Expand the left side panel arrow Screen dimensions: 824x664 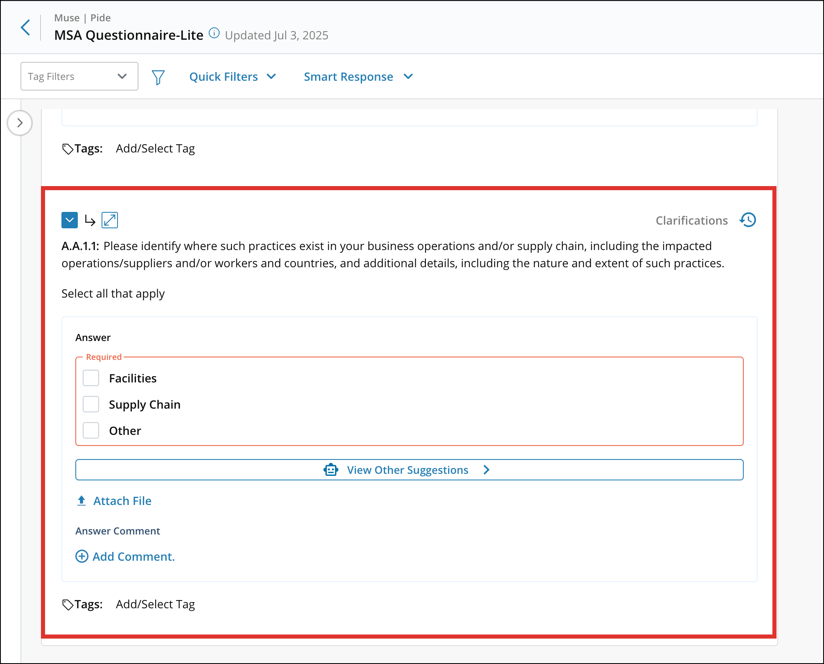click(20, 123)
